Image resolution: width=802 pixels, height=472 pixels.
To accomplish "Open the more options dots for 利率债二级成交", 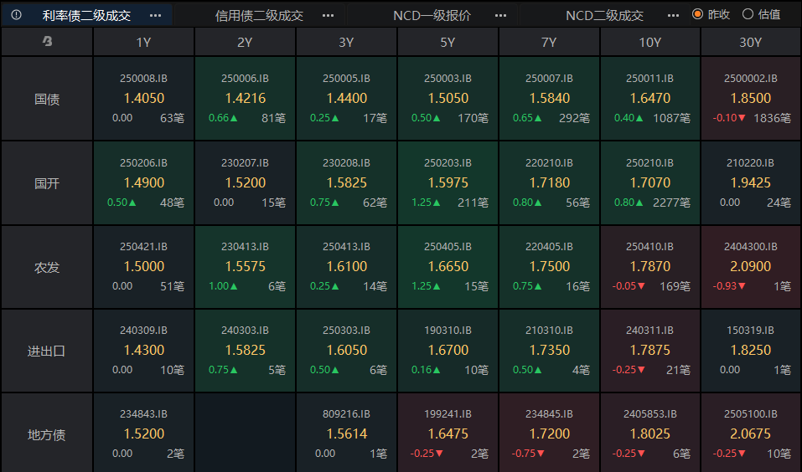I will point(155,15).
